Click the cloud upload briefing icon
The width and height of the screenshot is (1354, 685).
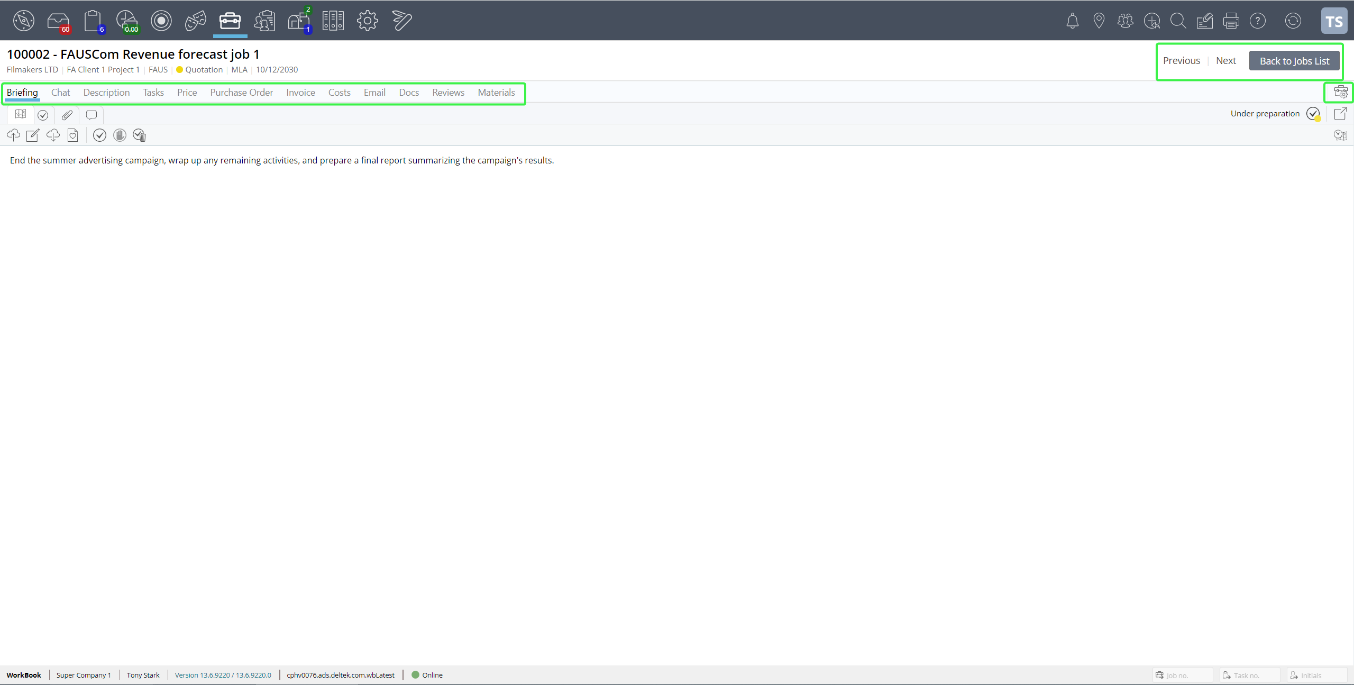[13, 135]
